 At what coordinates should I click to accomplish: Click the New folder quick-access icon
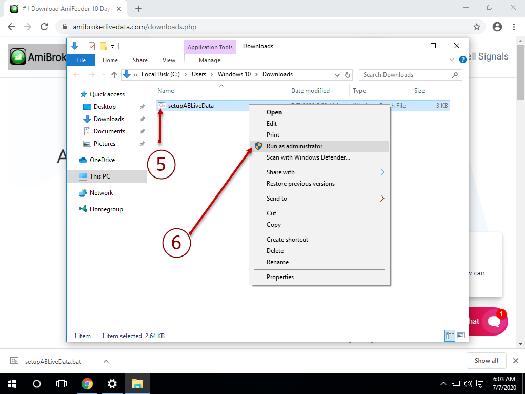(x=104, y=46)
